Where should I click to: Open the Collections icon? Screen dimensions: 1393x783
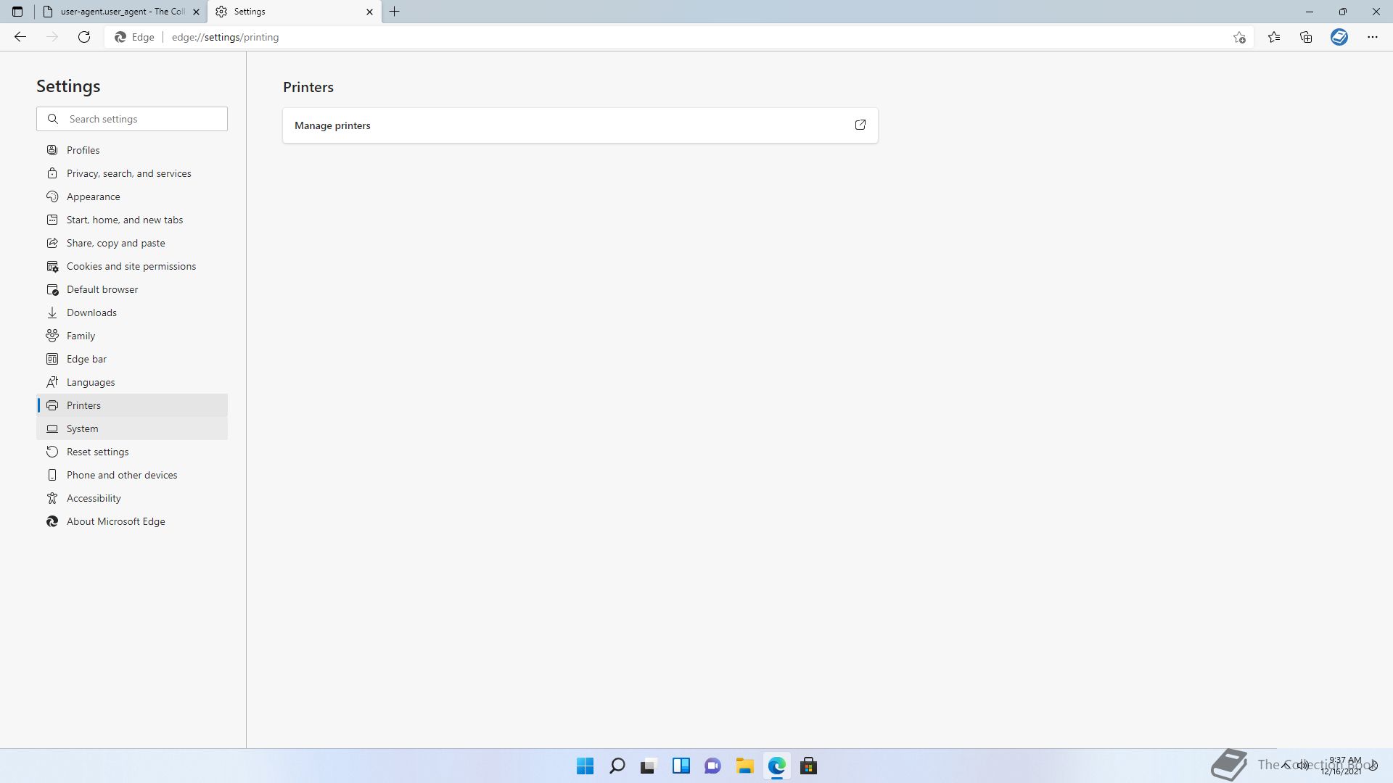click(1306, 37)
